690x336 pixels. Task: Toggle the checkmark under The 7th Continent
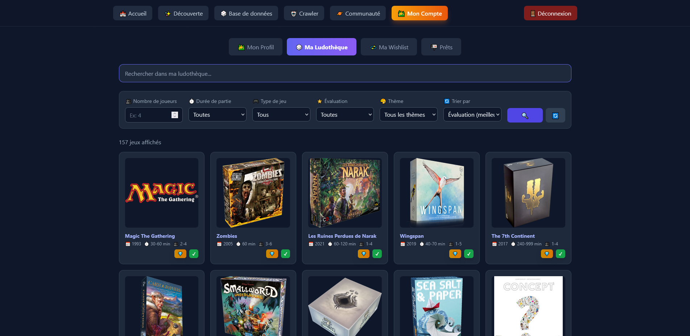[x=560, y=254]
